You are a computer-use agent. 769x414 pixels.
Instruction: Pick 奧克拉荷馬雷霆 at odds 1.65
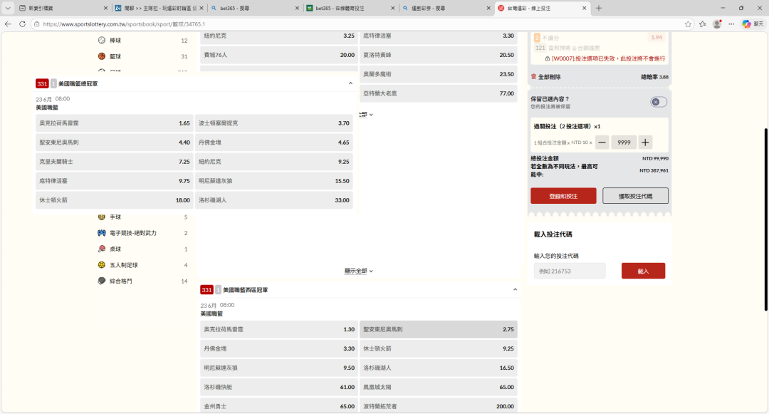click(115, 123)
